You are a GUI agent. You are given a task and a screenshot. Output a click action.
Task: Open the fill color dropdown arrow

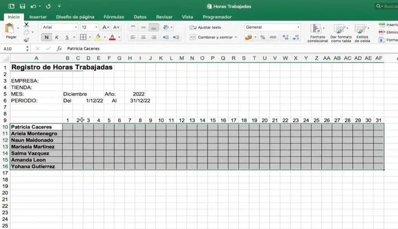(x=105, y=38)
